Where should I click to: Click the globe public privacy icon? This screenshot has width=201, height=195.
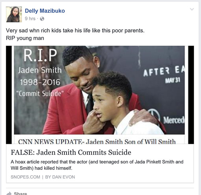[x=42, y=19]
